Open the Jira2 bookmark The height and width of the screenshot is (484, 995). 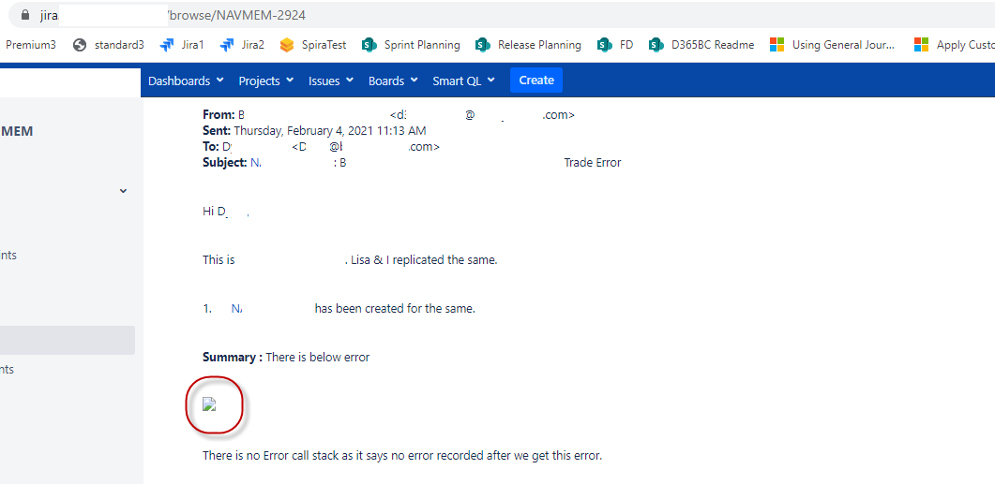coord(242,45)
